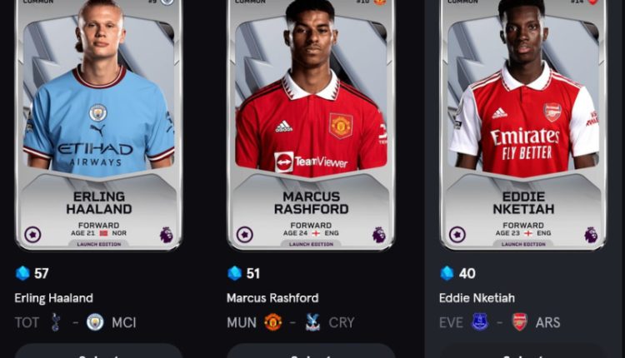This screenshot has height=358, width=625.
Task: Open the Eddie Nketiah player card
Action: pos(523,124)
